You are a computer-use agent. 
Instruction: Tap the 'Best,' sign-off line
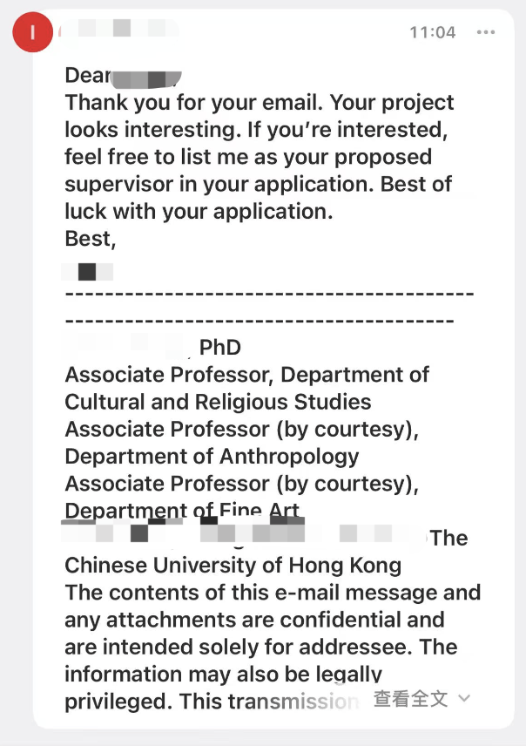[x=91, y=239]
